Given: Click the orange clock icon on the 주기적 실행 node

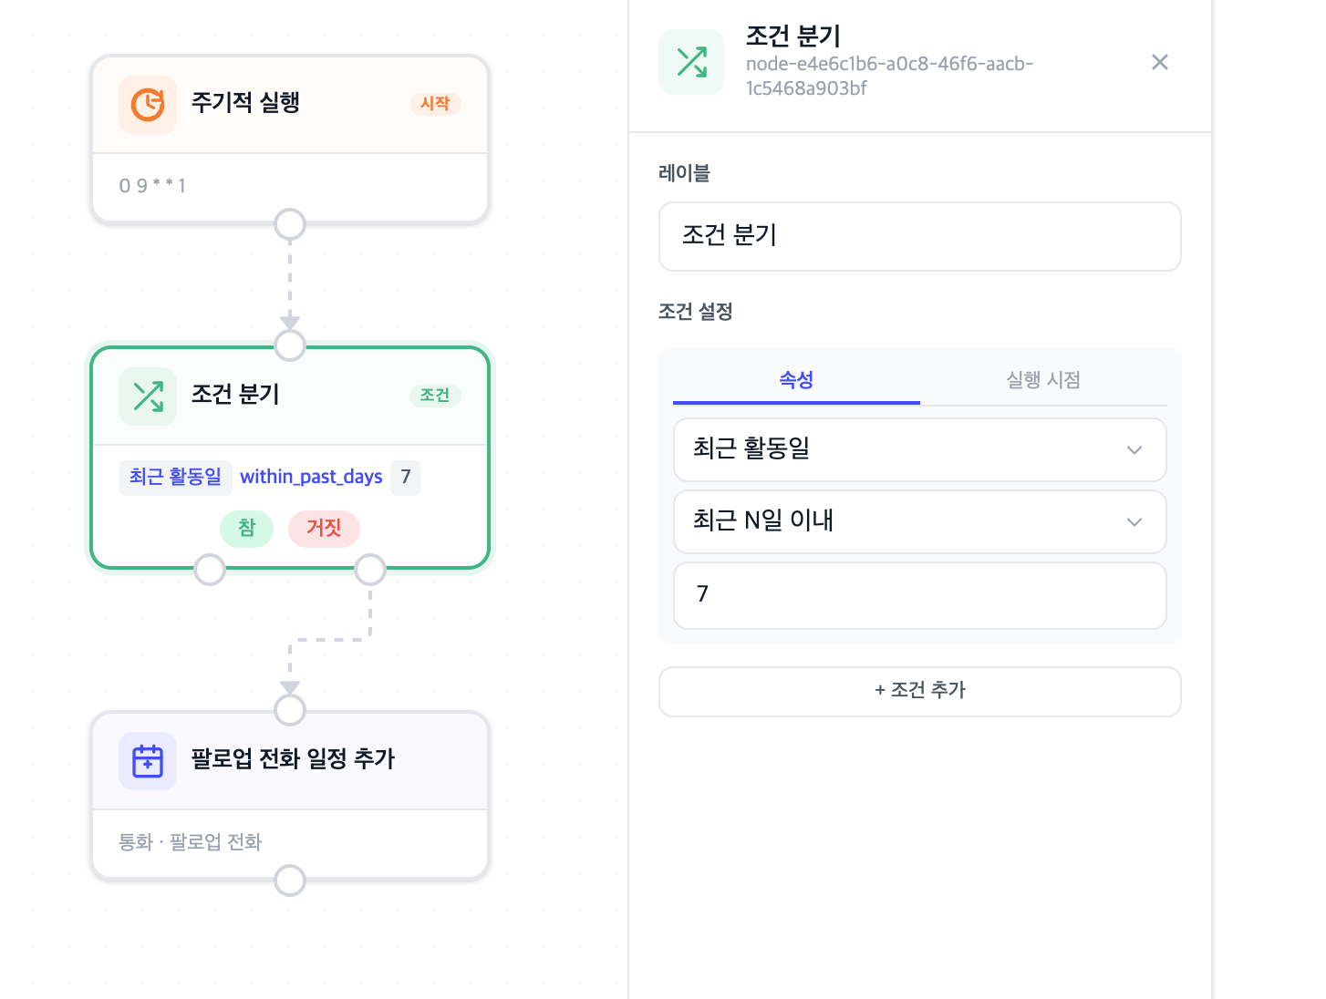Looking at the screenshot, I should click(148, 105).
